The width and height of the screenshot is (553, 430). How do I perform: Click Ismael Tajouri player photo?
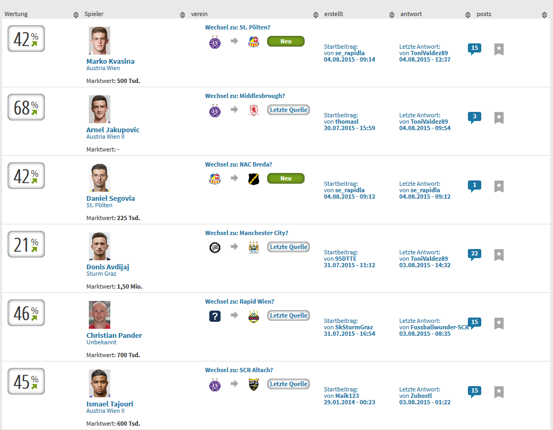tap(100, 383)
